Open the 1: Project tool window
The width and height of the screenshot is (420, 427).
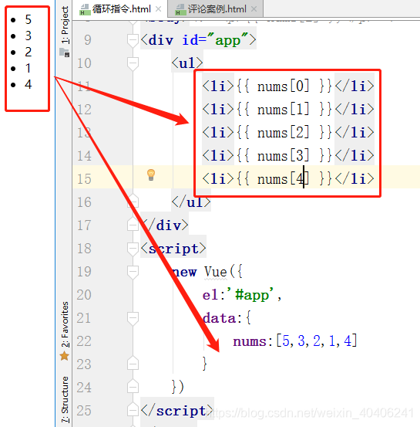click(65, 25)
